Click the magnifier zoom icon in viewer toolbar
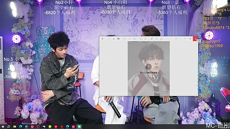 coord(129,39)
